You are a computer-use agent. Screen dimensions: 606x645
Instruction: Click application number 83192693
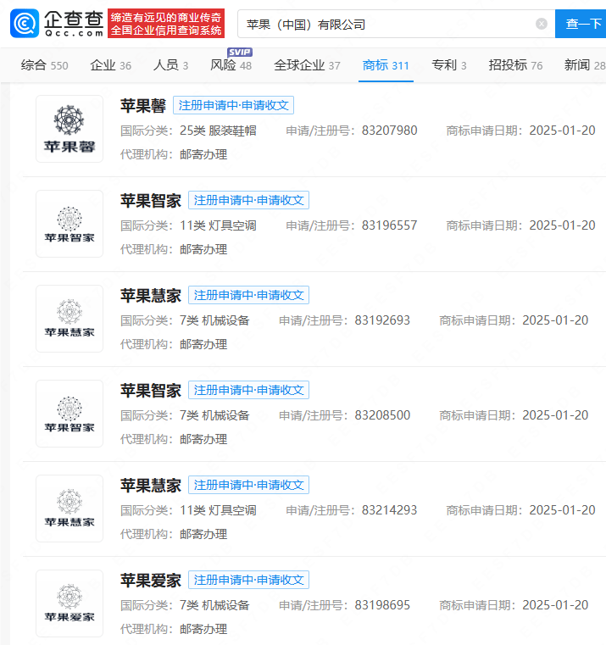(x=382, y=321)
